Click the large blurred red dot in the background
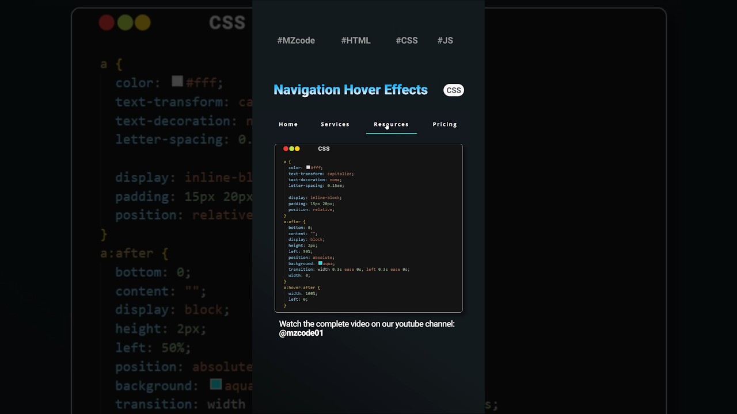 pyautogui.click(x=107, y=22)
